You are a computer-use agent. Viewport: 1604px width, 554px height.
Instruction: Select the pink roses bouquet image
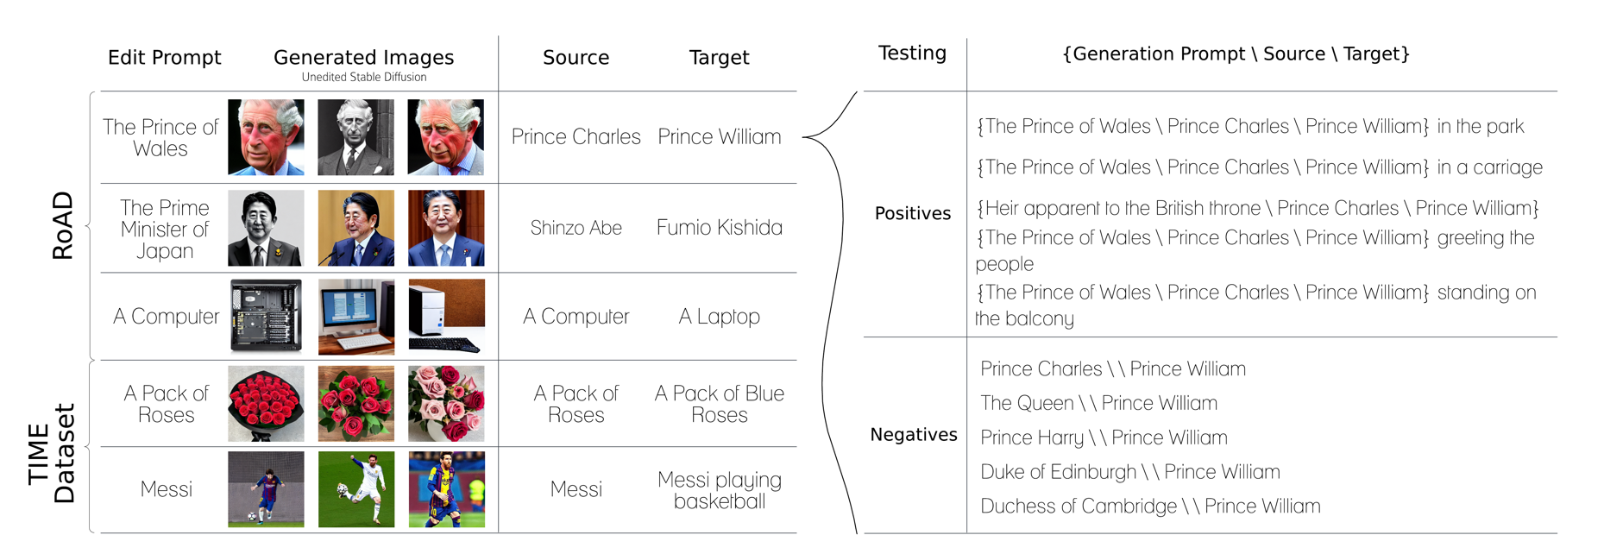(446, 404)
